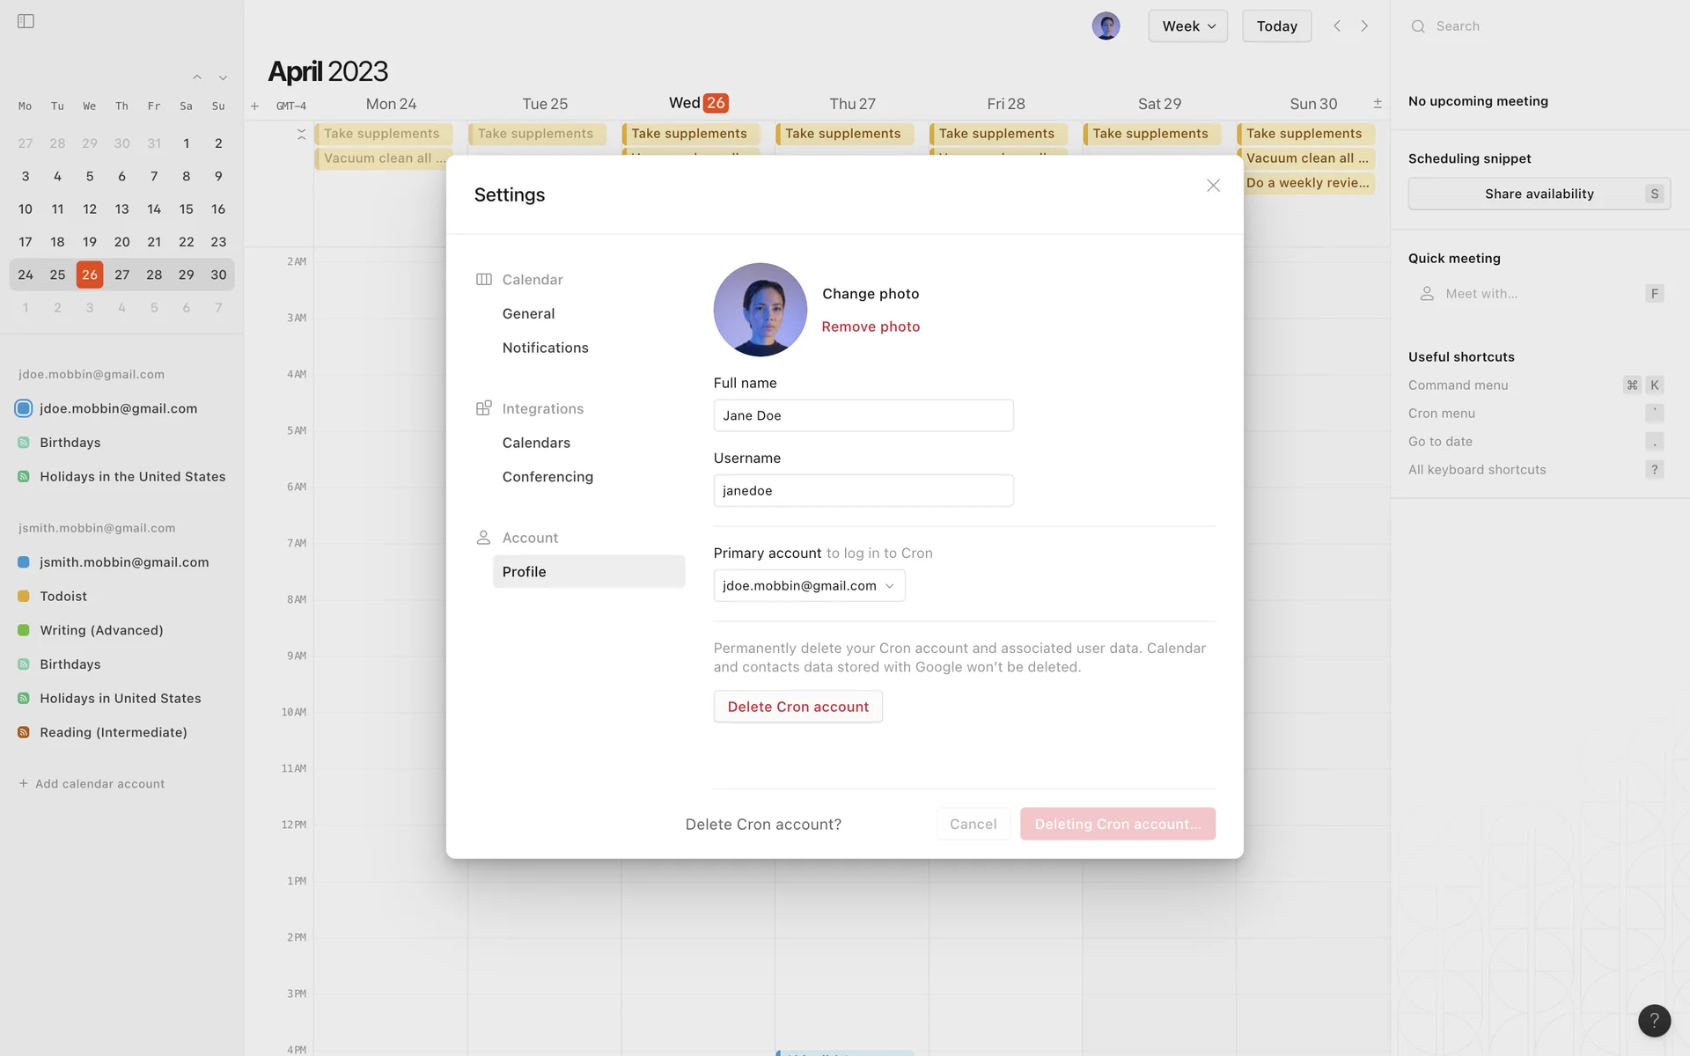
Task: Select the Reading (Intermediate) calendar color swatch
Action: (24, 732)
